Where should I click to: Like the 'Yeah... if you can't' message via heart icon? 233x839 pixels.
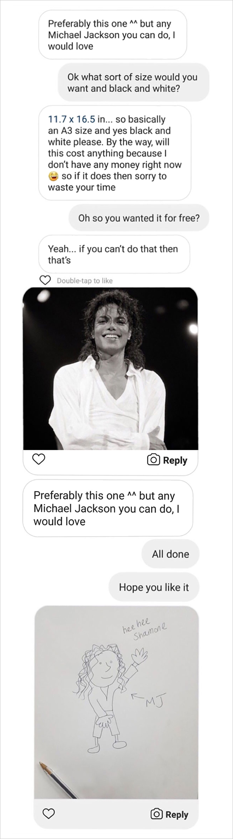pyautogui.click(x=45, y=280)
